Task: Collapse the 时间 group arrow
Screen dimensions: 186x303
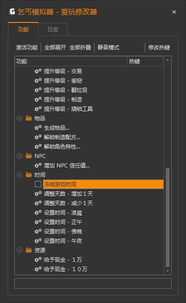Action: tap(19, 175)
